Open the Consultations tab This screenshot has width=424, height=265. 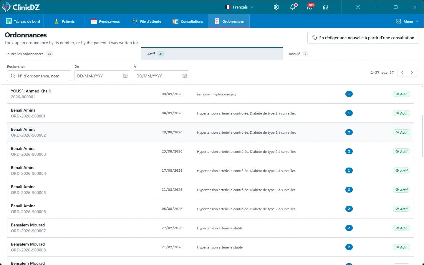pos(188,21)
